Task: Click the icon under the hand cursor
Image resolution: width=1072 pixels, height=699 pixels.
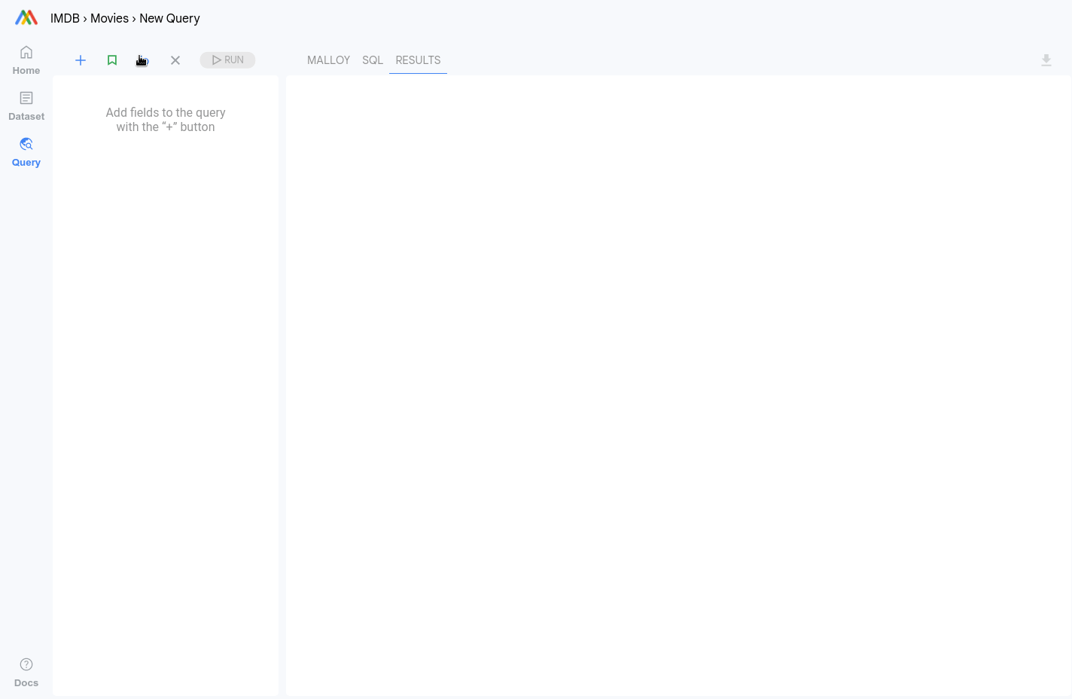Action: [143, 60]
